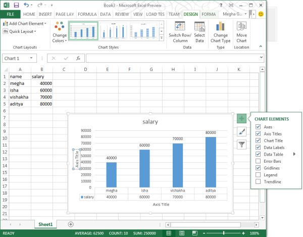Click column header D
This screenshot has width=303, height=237.
click(86, 69)
